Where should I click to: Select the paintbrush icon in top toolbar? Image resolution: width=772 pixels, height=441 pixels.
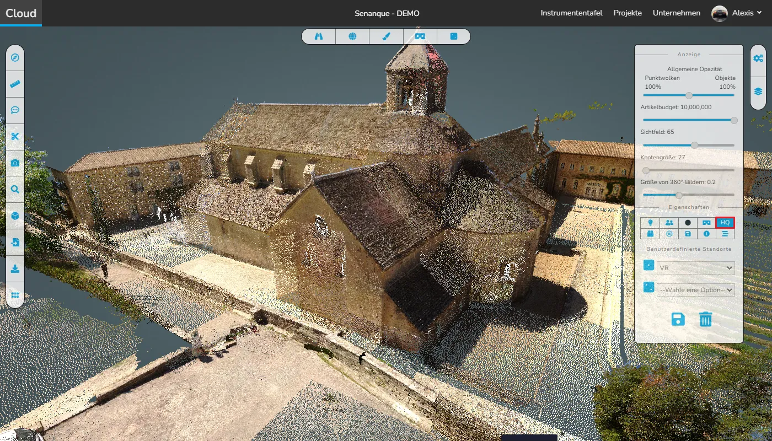point(386,36)
